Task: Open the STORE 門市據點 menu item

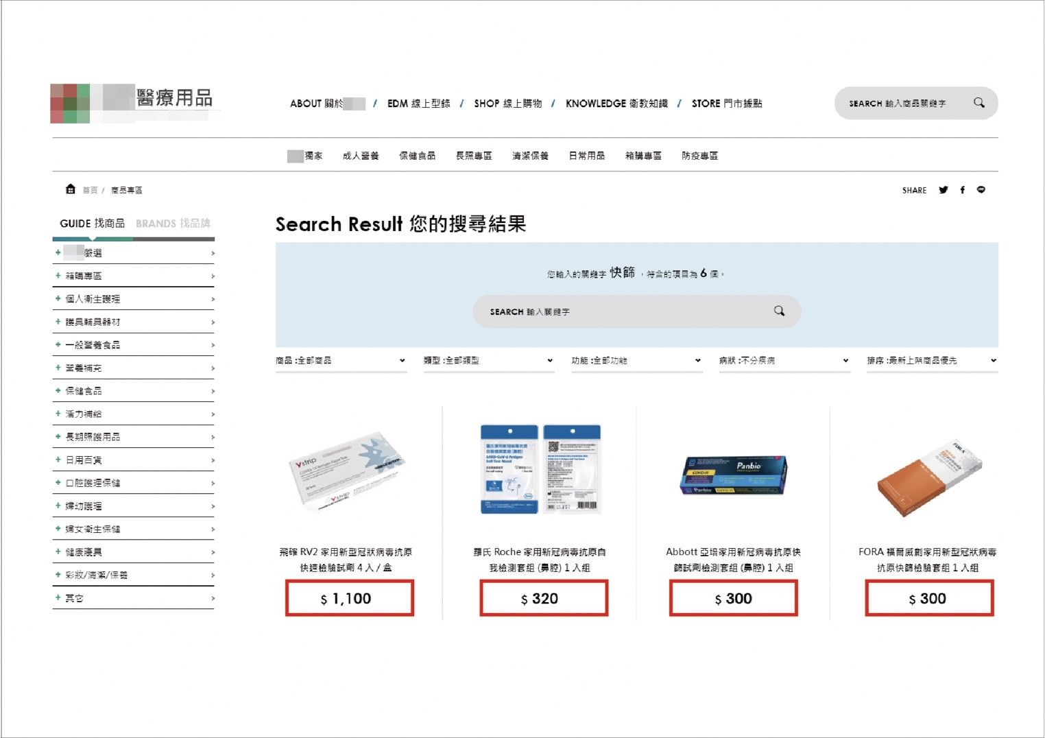Action: pos(727,104)
